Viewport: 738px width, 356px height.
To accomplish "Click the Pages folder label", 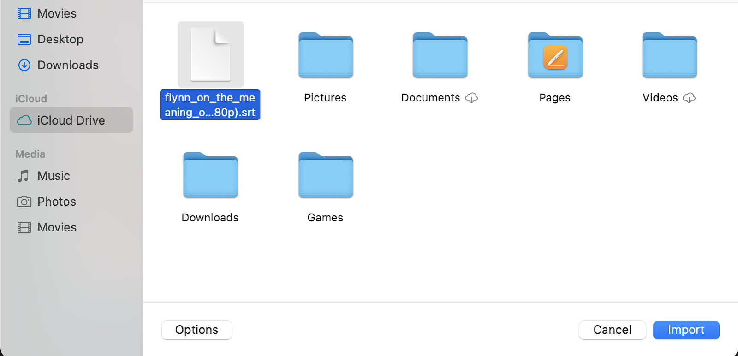I will click(555, 98).
